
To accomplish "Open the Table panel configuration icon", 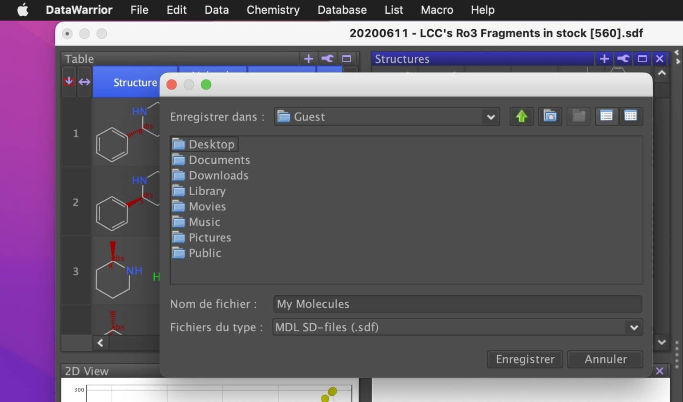I will click(x=328, y=59).
